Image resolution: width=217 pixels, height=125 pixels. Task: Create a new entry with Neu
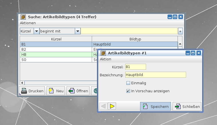click(x=56, y=91)
